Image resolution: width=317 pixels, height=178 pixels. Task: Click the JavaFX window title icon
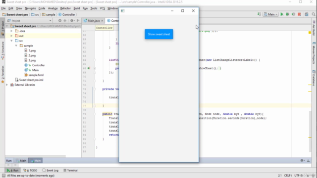pyautogui.click(x=122, y=11)
